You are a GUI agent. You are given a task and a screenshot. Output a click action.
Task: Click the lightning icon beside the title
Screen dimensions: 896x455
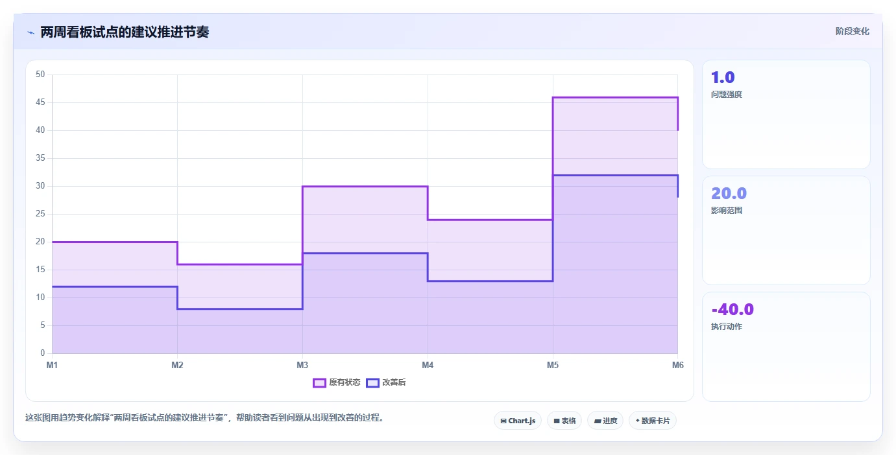(x=30, y=32)
